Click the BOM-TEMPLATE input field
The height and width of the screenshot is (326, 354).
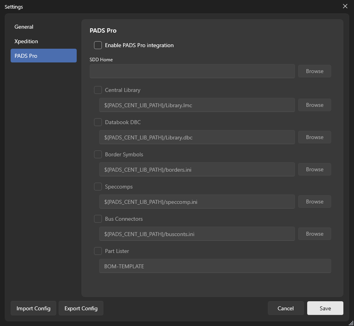tap(215, 266)
